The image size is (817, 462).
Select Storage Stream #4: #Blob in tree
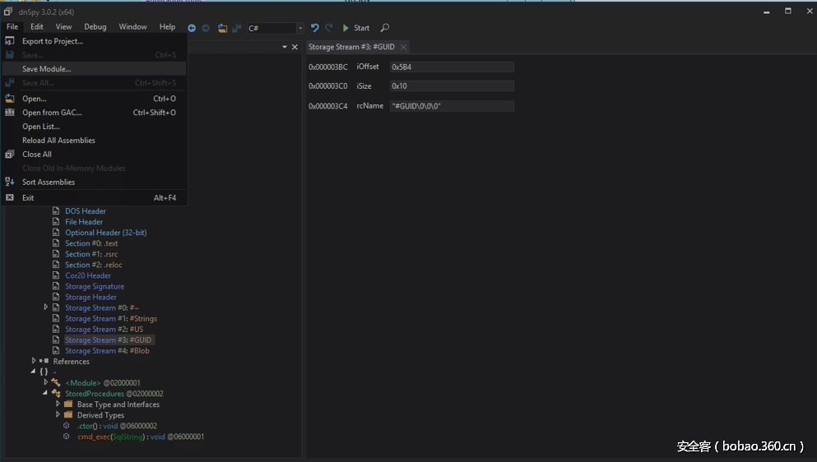(107, 351)
